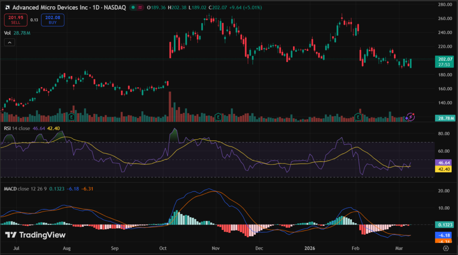The image size is (458, 255).
Task: Click the earnings 'E' marker near November
Action: pyautogui.click(x=218, y=117)
